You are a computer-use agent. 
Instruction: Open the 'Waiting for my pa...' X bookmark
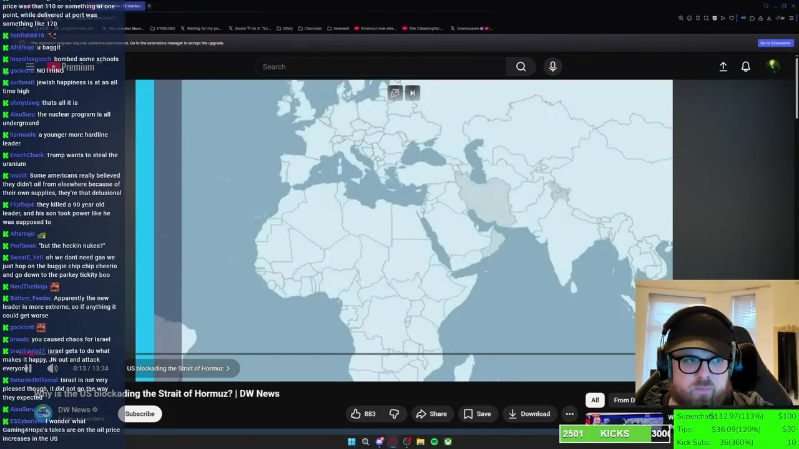pyautogui.click(x=200, y=28)
